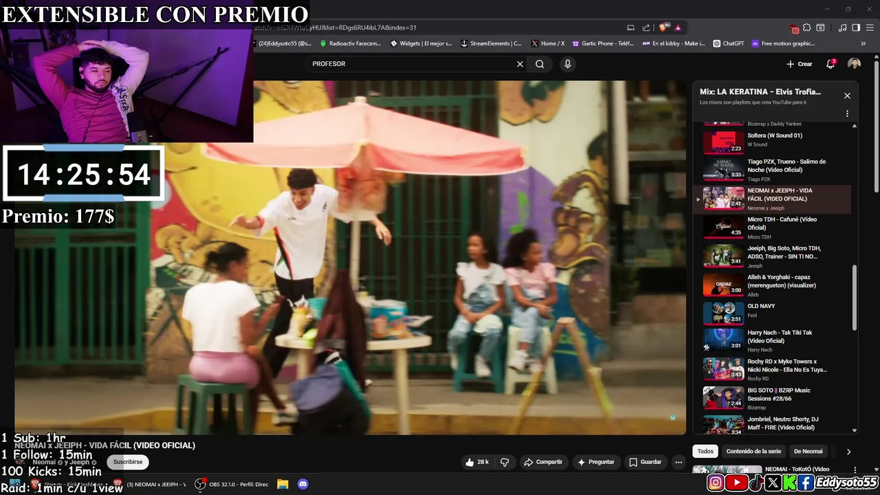This screenshot has width=880, height=495.
Task: Open the Gartic Phone bookmark
Action: click(603, 43)
